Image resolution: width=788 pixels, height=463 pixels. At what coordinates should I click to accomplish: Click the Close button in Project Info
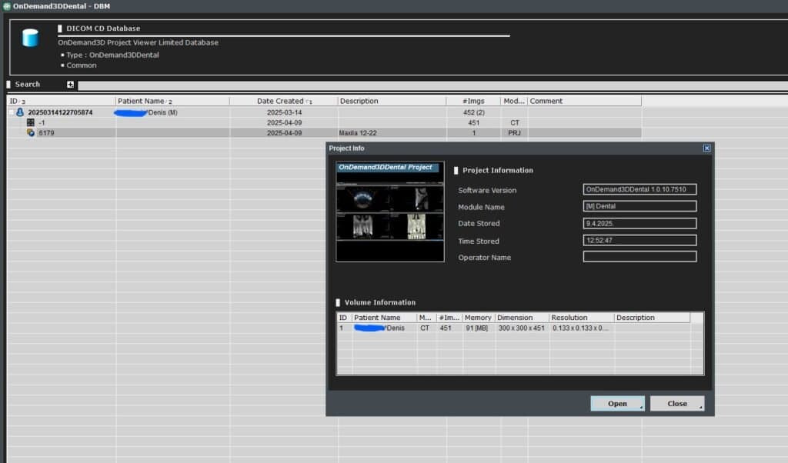(677, 403)
